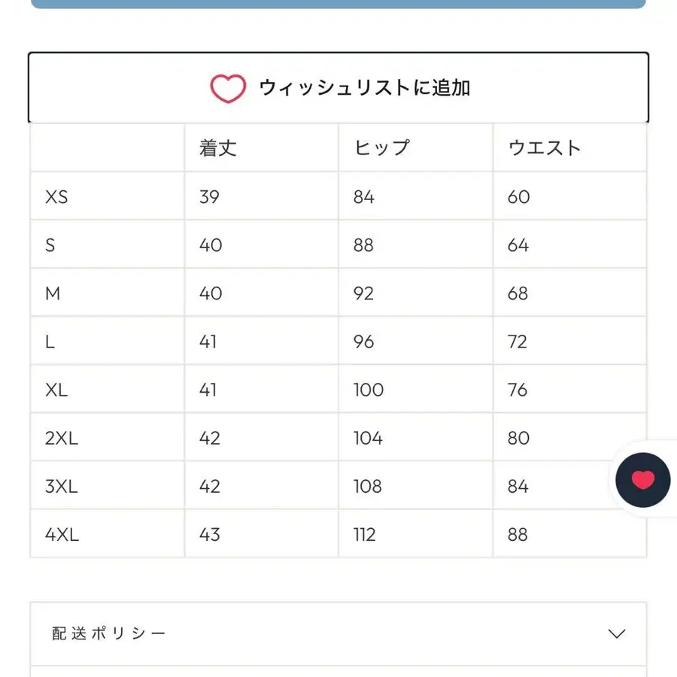Image resolution: width=677 pixels, height=677 pixels.
Task: Click the 配送ポリシー text label
Action: tap(106, 633)
